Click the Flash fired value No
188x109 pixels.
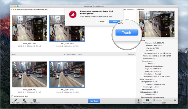154,95
